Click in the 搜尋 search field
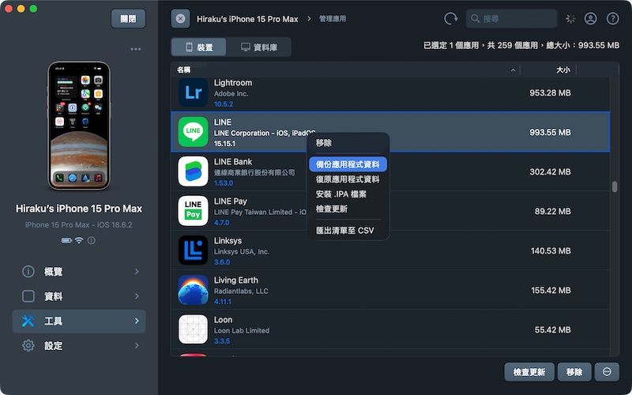632x395 pixels. 511,18
